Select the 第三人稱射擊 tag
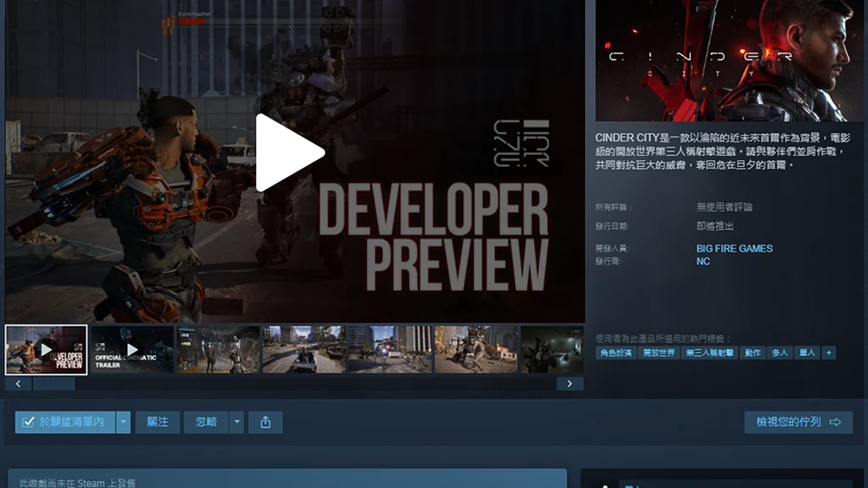Image resolution: width=868 pixels, height=488 pixels. (709, 353)
